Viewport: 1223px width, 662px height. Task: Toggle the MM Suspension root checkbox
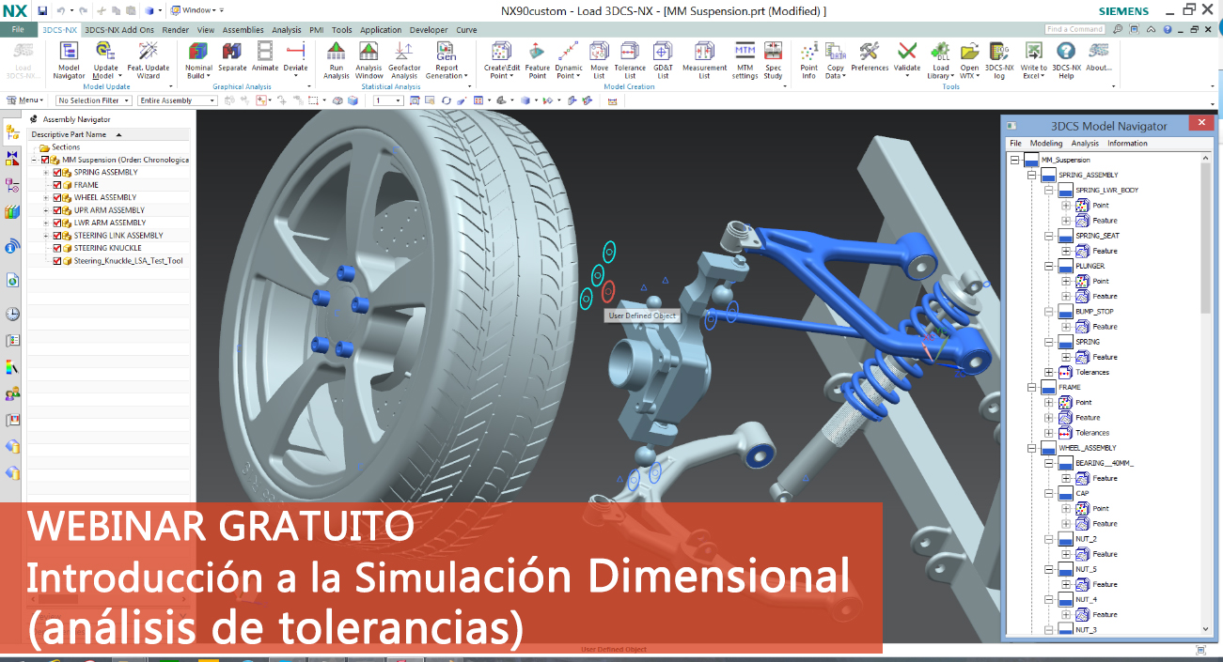[45, 161]
